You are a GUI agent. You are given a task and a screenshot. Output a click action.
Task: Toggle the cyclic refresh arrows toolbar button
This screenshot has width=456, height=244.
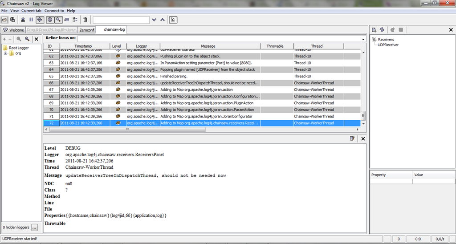click(x=40, y=20)
